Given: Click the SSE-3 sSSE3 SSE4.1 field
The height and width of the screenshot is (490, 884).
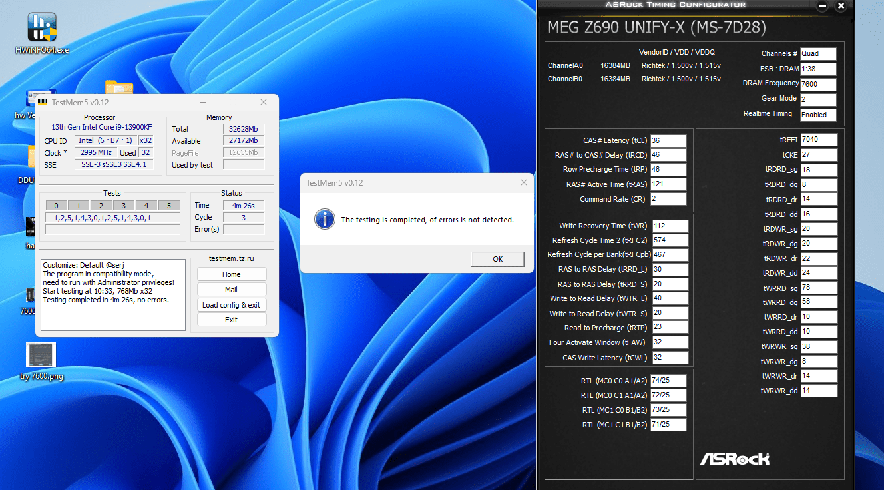Looking at the screenshot, I should coord(114,164).
